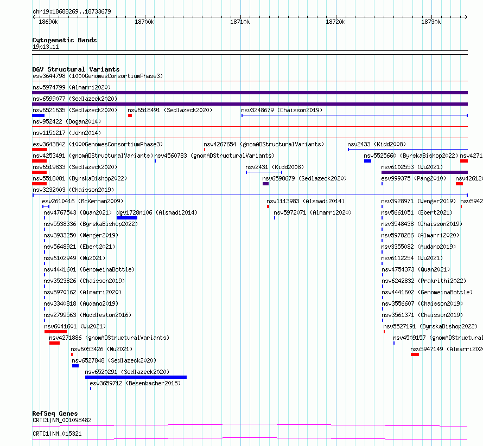Click the nsv952422 (Dogan2014) label
Screen dimensions: 483x446
67,121
